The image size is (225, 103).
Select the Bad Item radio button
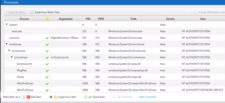24,97
